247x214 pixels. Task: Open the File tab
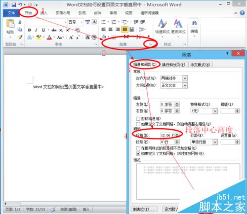pos(11,13)
